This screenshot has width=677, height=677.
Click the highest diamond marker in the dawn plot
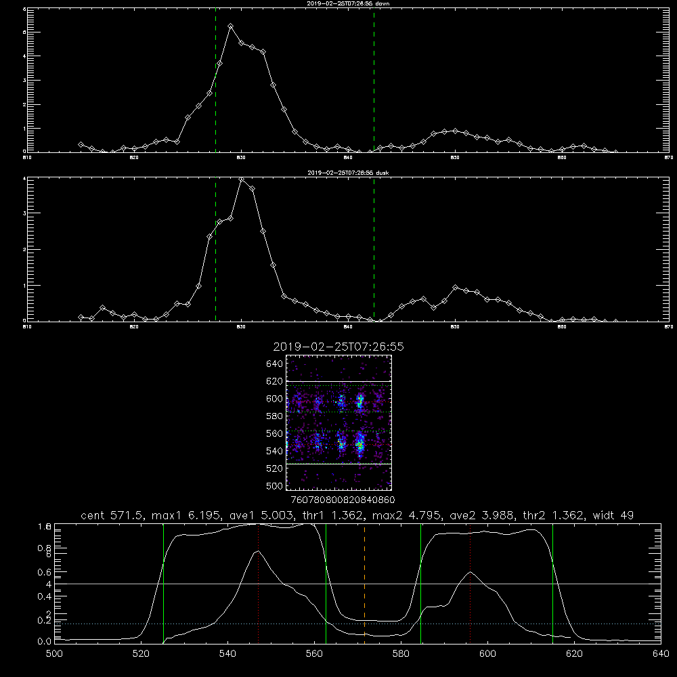231,26
